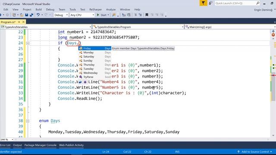Screen dimensions: 276x155
Task: Close the Program.cs tab
Action: coord(23,22)
